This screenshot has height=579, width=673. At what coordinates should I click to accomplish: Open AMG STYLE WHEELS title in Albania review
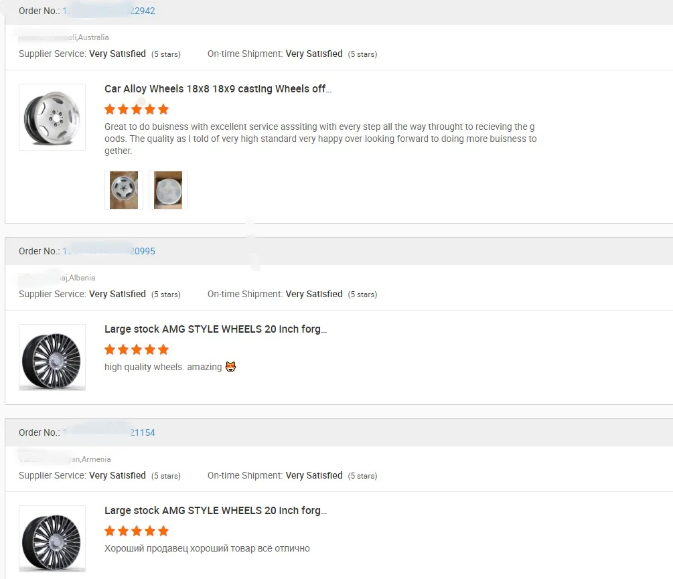pos(216,329)
